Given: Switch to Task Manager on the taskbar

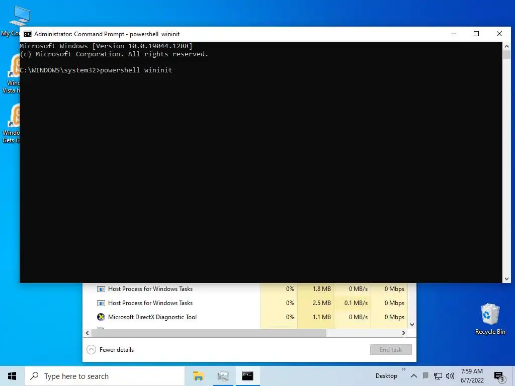Looking at the screenshot, I should pyautogui.click(x=223, y=376).
